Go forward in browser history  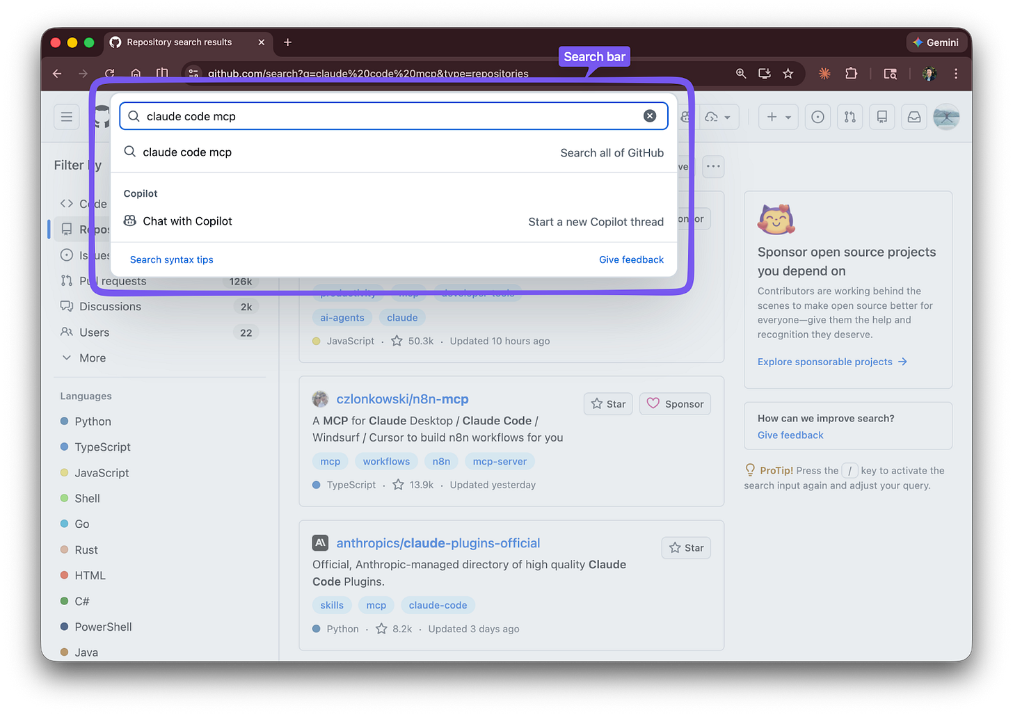83,74
